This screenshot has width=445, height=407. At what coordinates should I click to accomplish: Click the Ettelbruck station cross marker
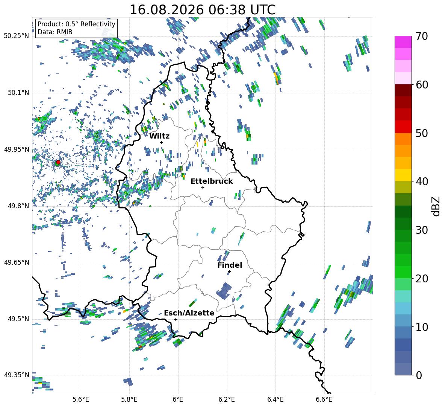pos(203,187)
